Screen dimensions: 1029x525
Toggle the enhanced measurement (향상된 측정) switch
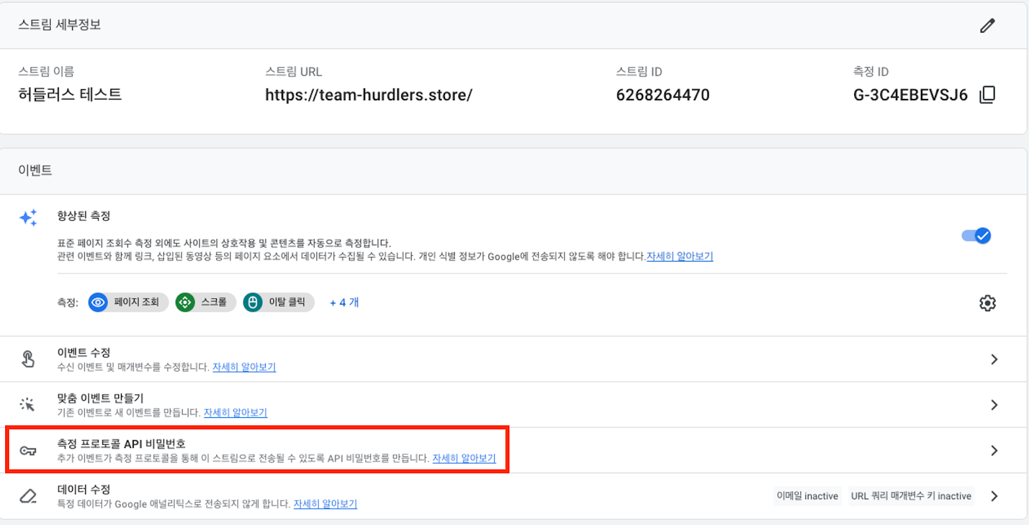click(976, 236)
